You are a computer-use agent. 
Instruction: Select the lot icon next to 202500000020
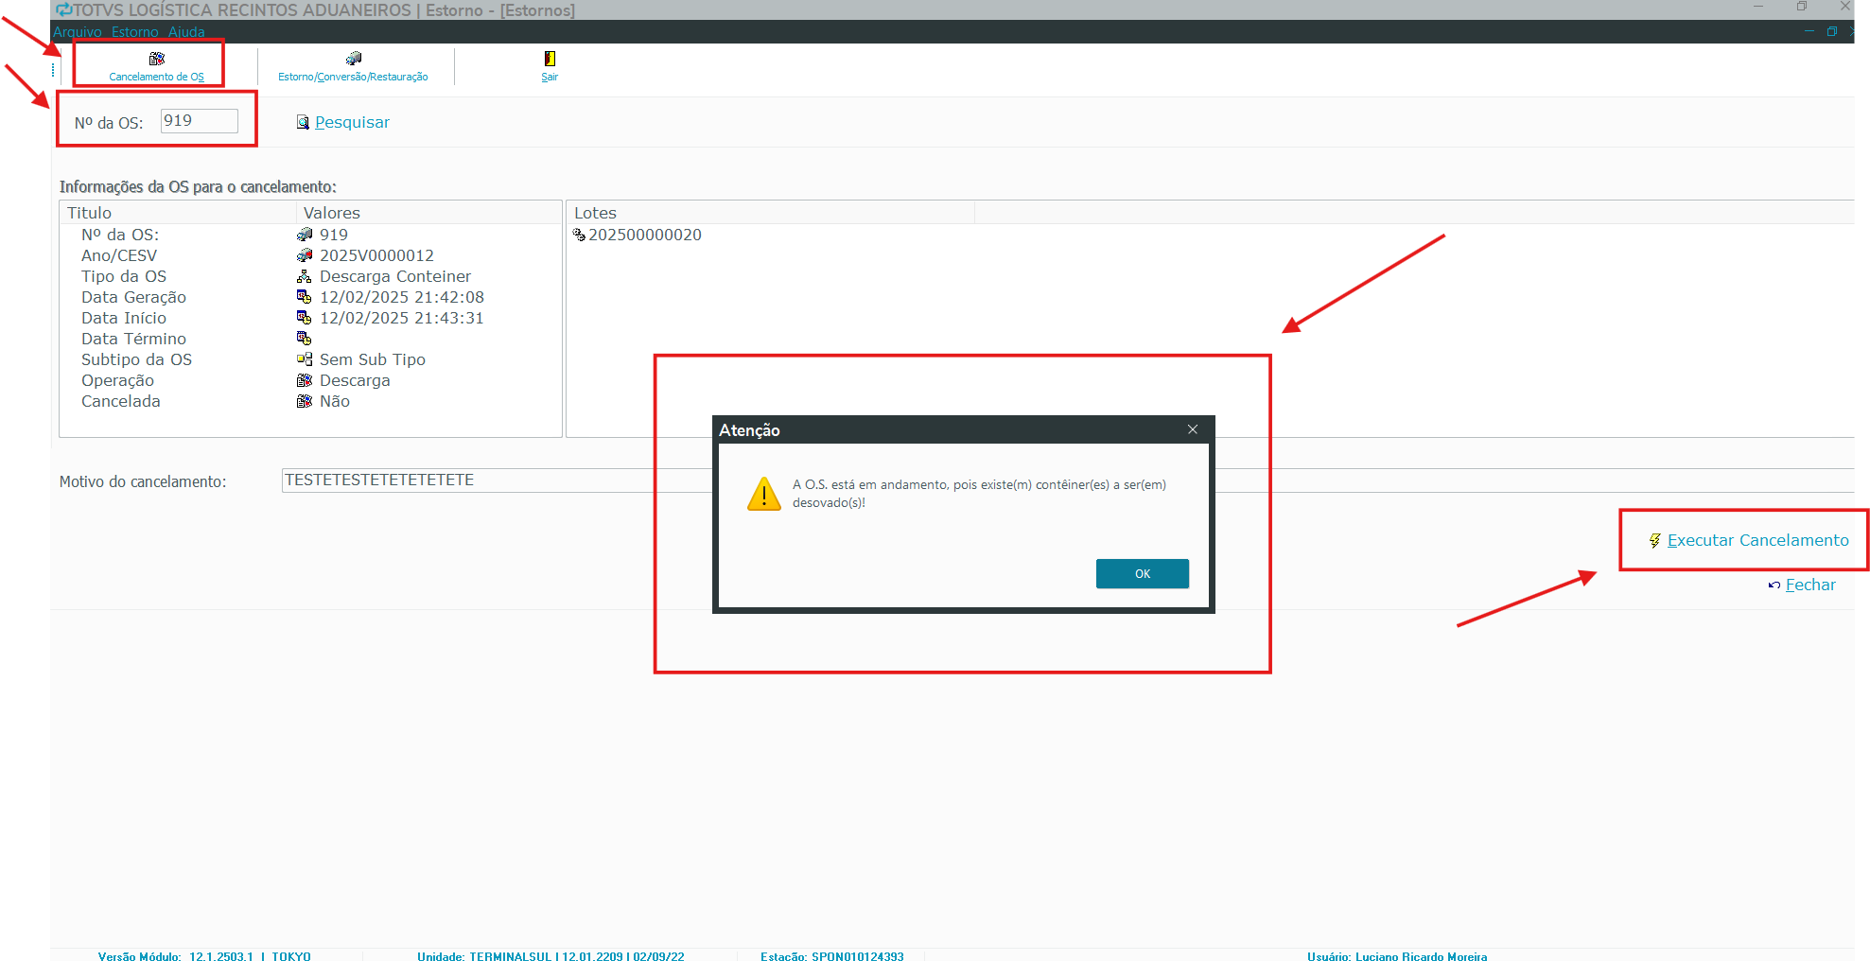point(579,235)
